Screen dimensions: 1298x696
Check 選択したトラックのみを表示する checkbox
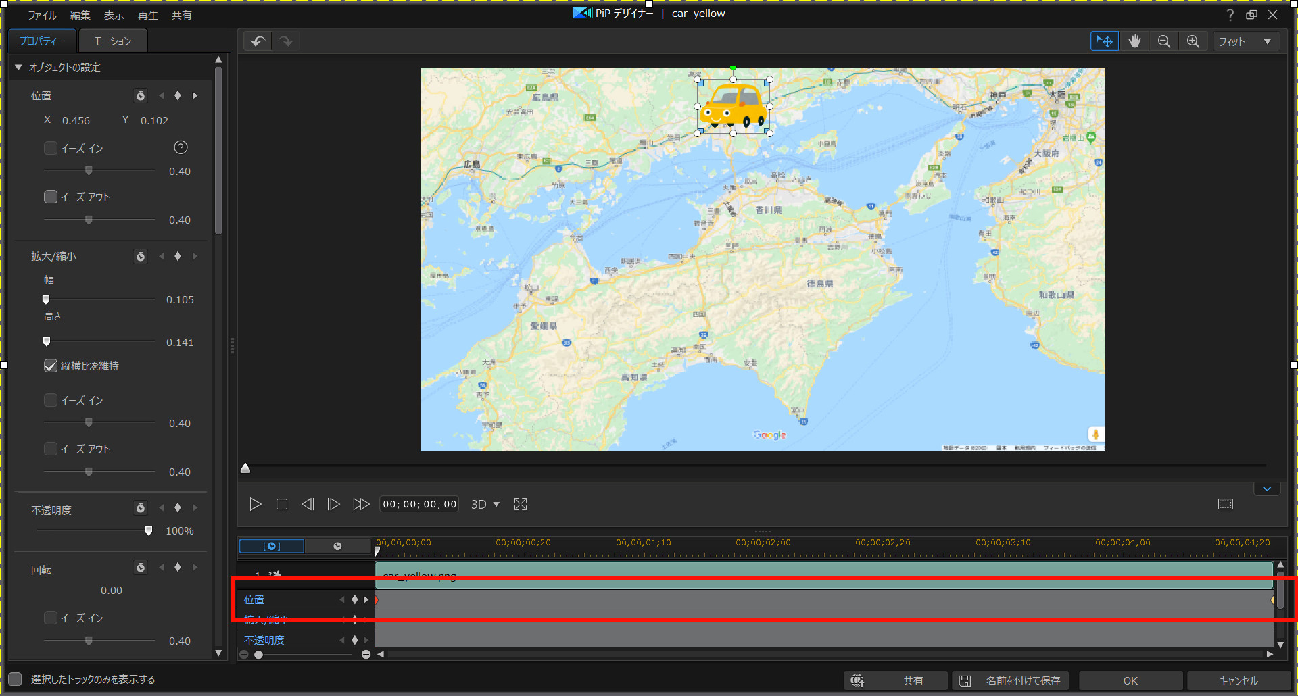pyautogui.click(x=15, y=679)
